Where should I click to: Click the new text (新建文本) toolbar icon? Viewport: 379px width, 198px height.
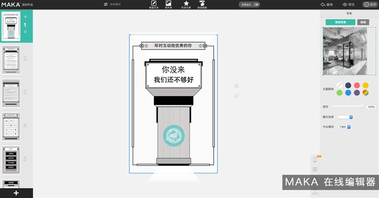click(154, 4)
